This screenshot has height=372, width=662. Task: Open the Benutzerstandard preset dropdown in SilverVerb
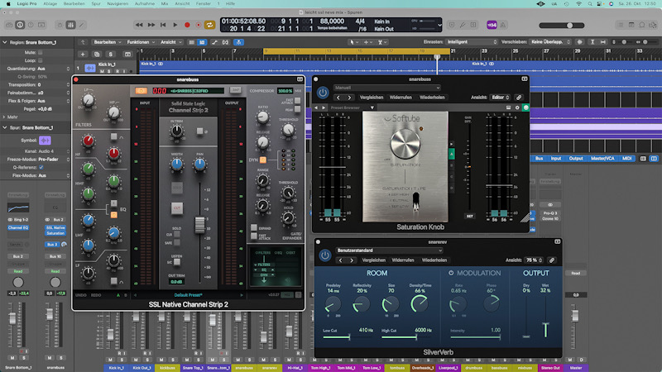pos(389,250)
